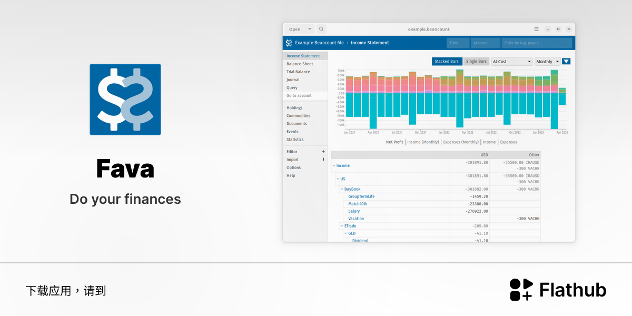
Task: Open the Match401k account link
Action: pos(358,204)
